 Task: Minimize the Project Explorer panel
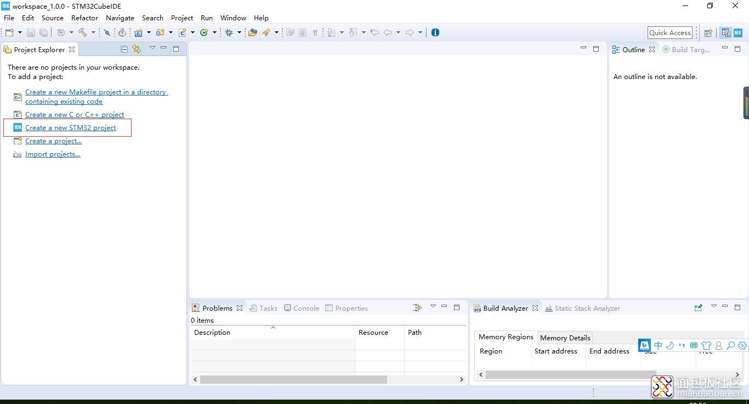click(x=163, y=48)
